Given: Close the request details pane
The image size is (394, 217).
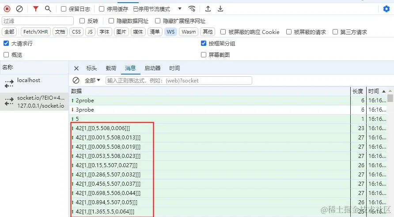Looking at the screenshot, I should tap(76, 68).
